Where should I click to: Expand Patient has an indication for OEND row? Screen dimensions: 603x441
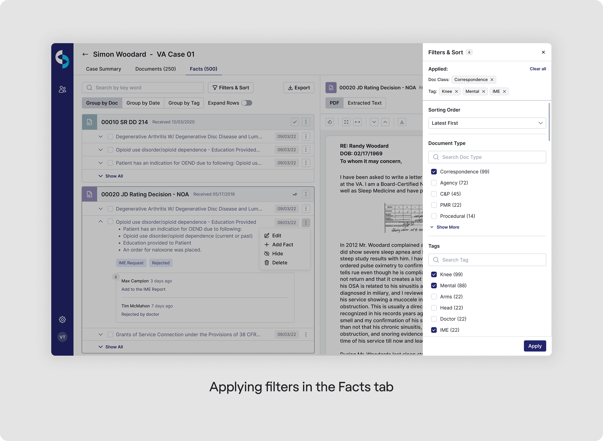[100, 163]
